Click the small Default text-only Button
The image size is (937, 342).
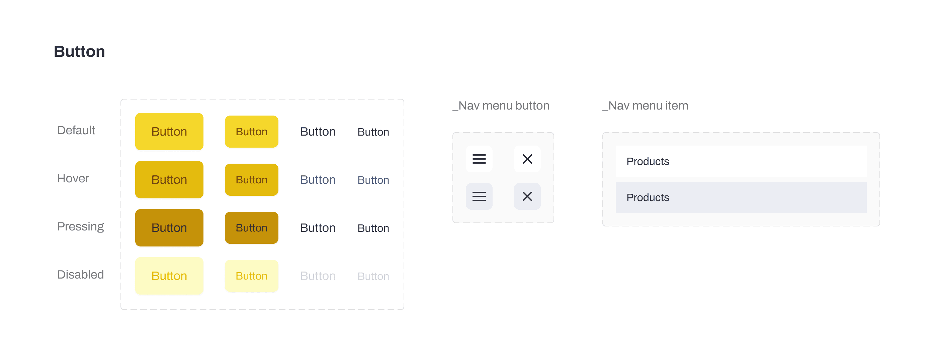pyautogui.click(x=373, y=132)
